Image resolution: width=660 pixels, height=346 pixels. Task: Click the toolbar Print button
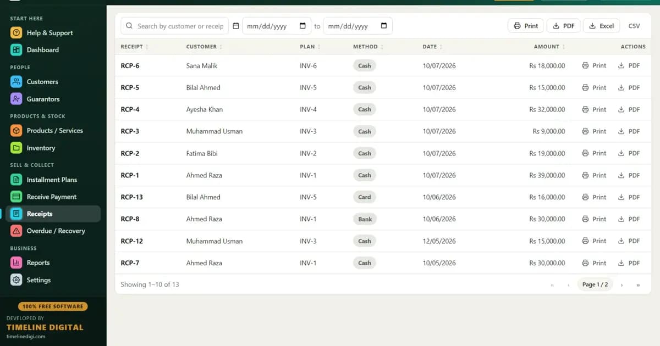click(526, 26)
